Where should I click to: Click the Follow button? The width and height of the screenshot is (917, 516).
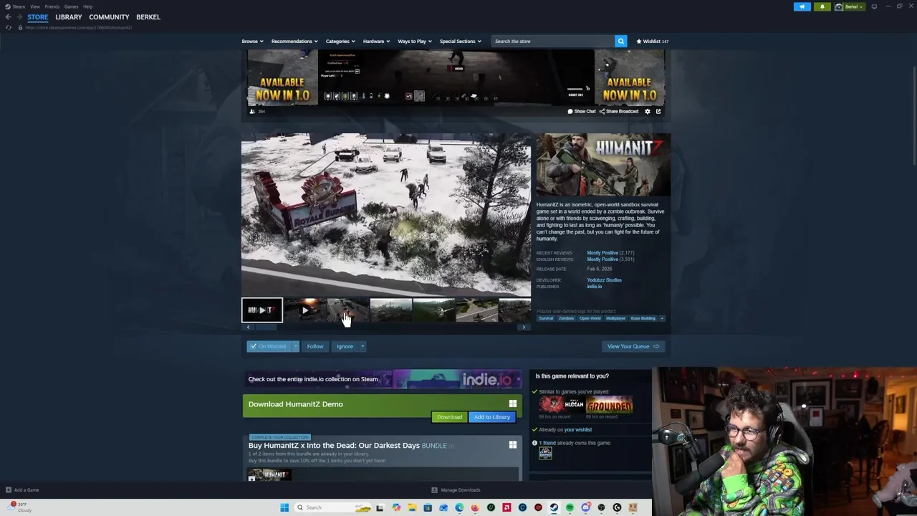tap(315, 347)
